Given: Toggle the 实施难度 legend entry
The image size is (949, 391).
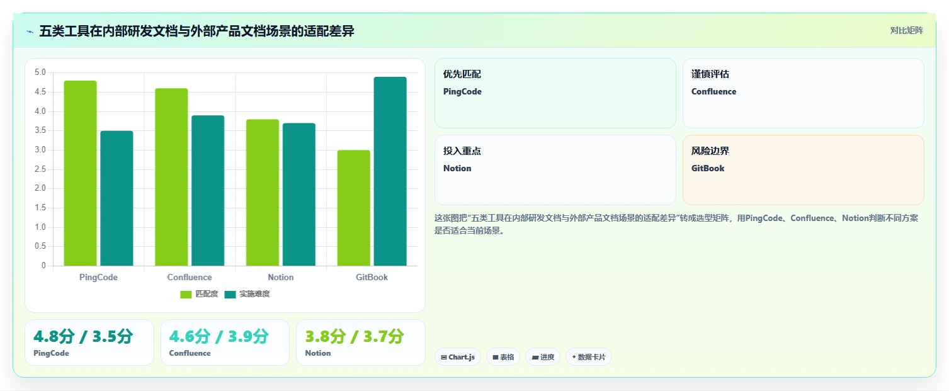Looking at the screenshot, I should point(247,294).
